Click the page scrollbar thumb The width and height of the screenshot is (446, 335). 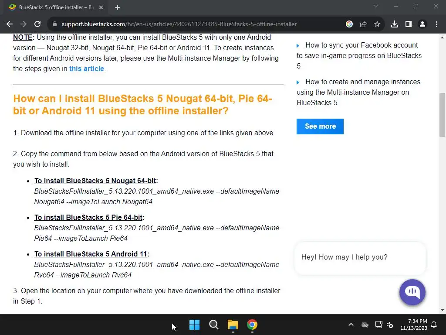pyautogui.click(x=442, y=115)
